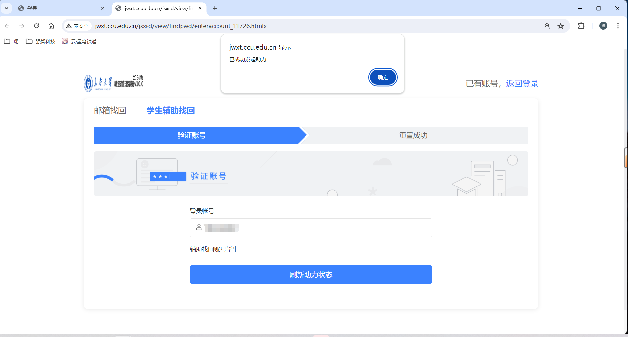Viewport: 628px width, 337px height.
Task: Click the back navigation arrow
Action: click(x=7, y=26)
